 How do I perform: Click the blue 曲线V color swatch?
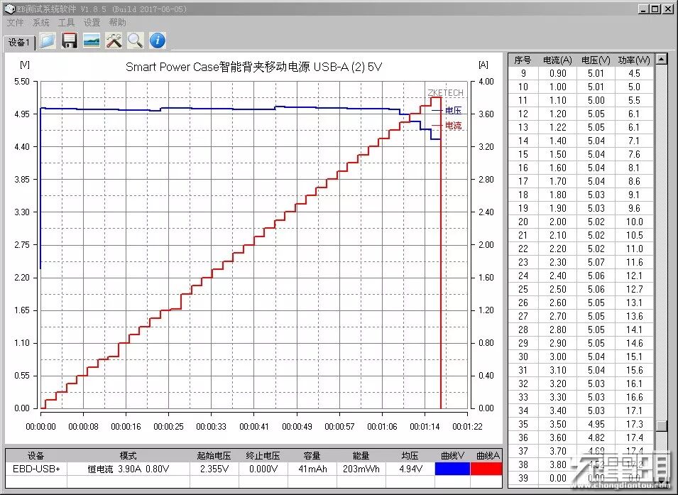[452, 469]
